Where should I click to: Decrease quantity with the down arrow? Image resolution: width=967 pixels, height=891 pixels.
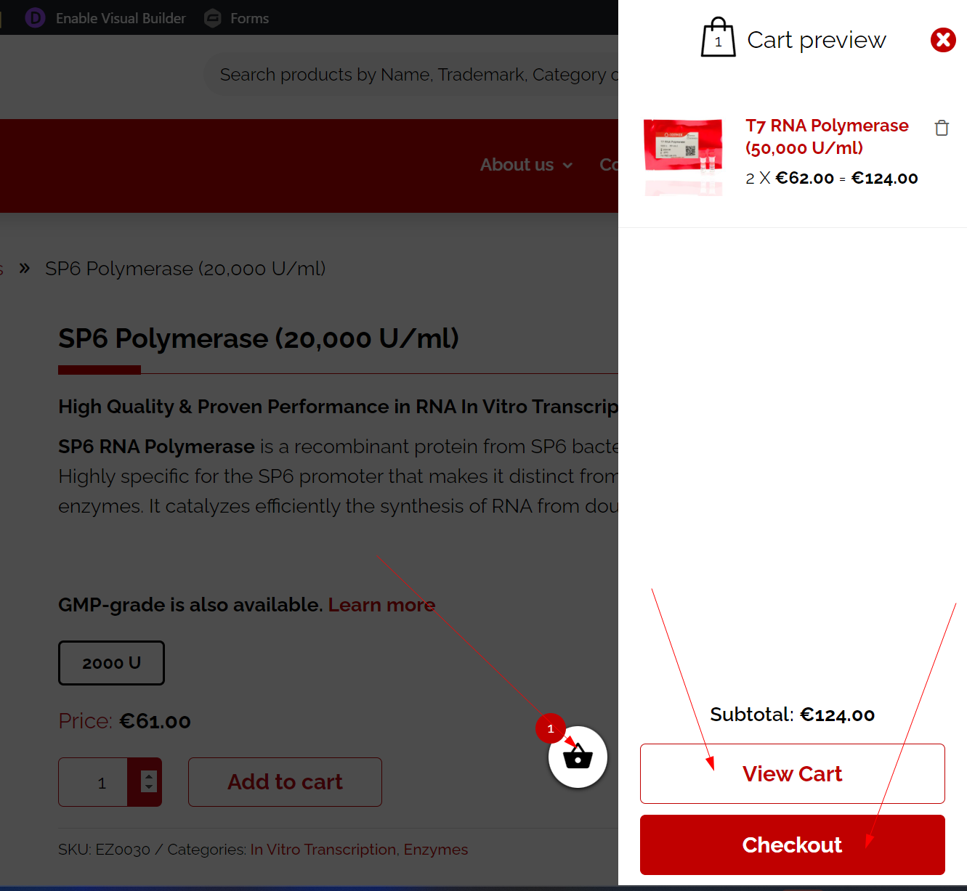149,786
